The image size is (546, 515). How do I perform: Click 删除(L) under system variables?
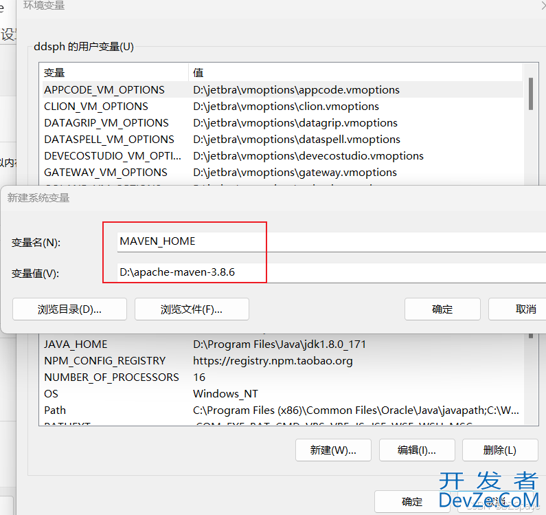(x=500, y=450)
